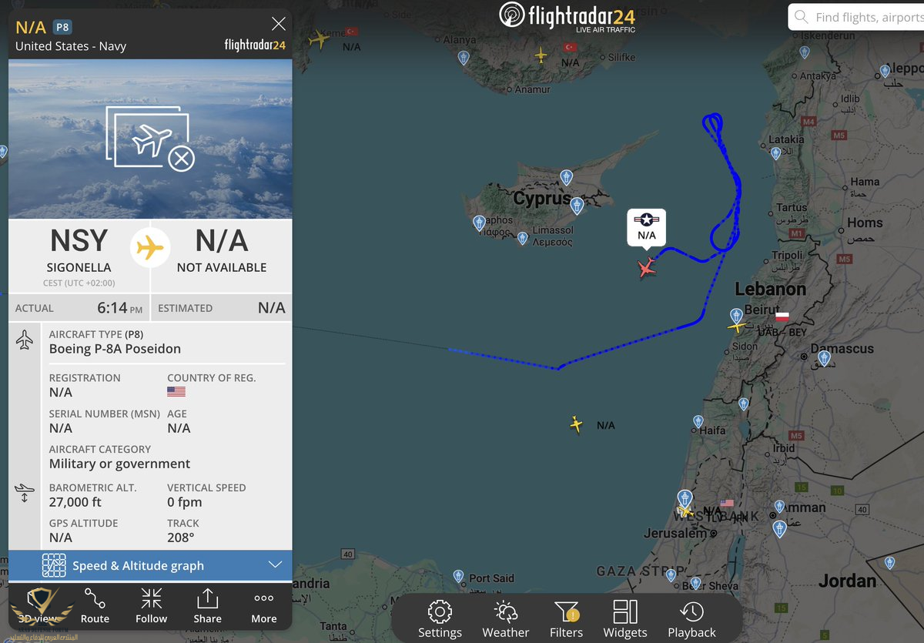Open the Widgets panel
The height and width of the screenshot is (643, 924).
pos(625,619)
